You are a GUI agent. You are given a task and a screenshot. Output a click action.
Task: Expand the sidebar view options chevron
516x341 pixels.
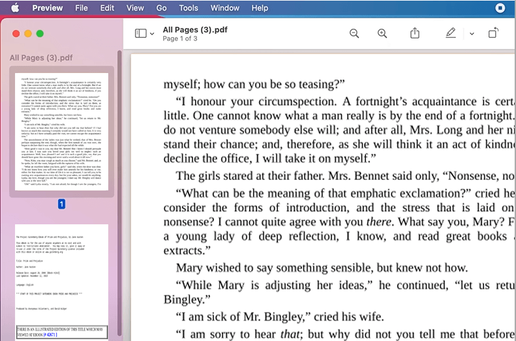tap(152, 33)
